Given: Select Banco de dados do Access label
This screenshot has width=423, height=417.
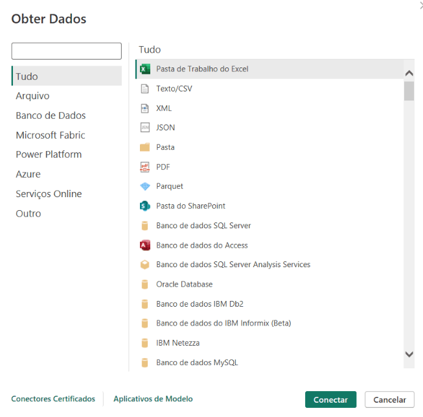Looking at the screenshot, I should click(202, 245).
